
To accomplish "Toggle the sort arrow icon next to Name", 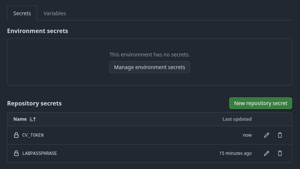I will point(33,119).
